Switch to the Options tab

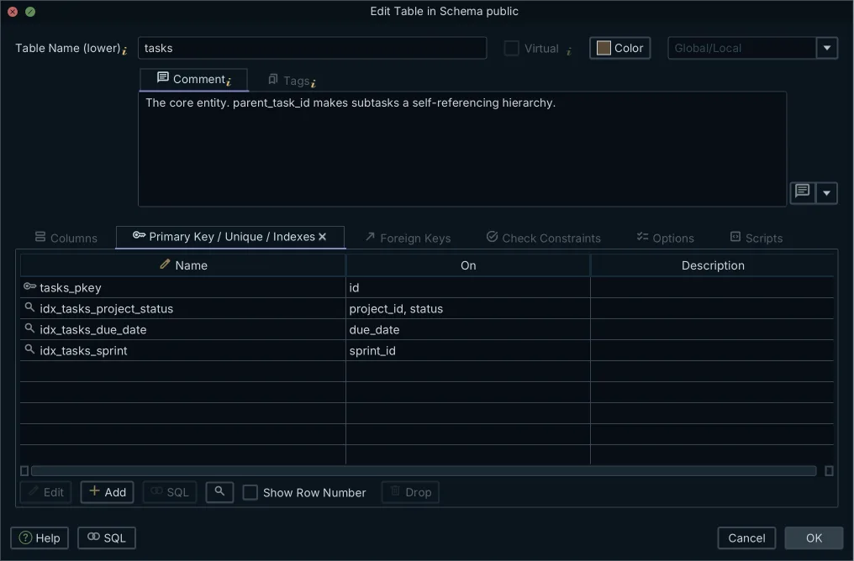(666, 238)
